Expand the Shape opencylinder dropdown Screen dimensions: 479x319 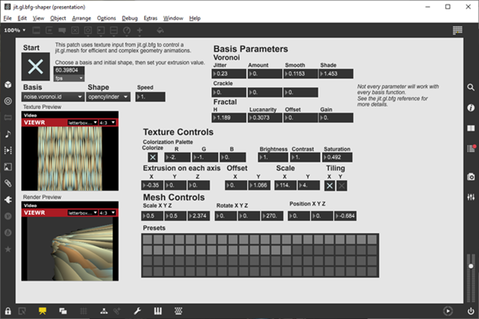coord(109,97)
